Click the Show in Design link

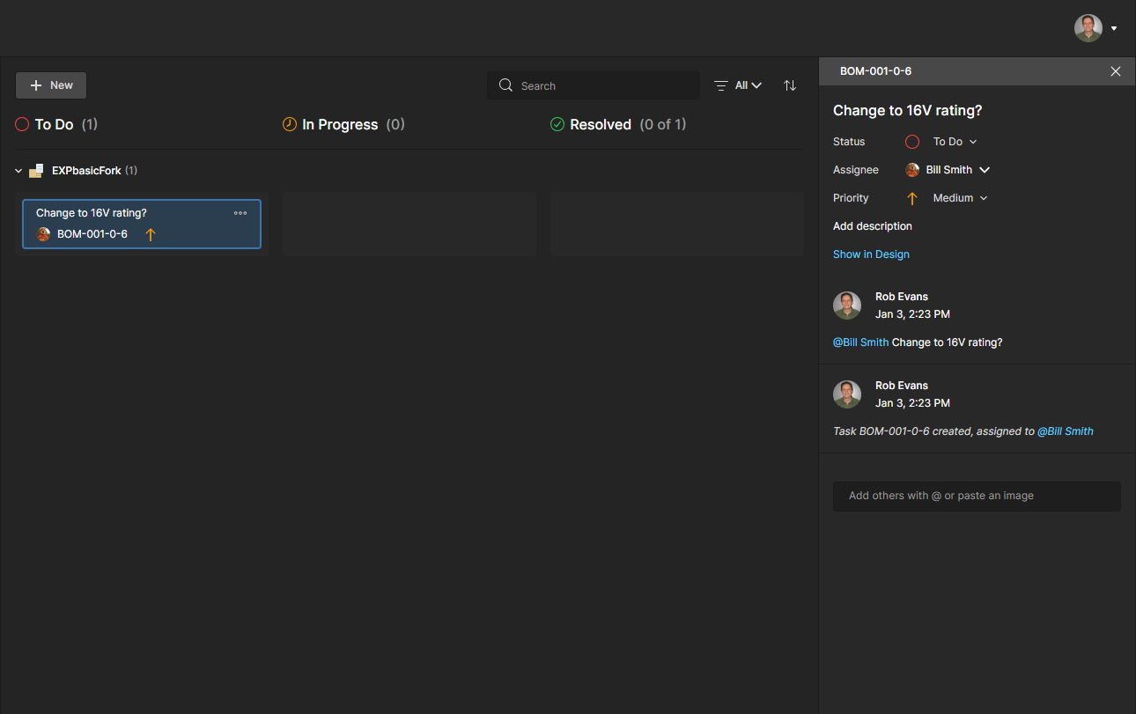click(871, 254)
